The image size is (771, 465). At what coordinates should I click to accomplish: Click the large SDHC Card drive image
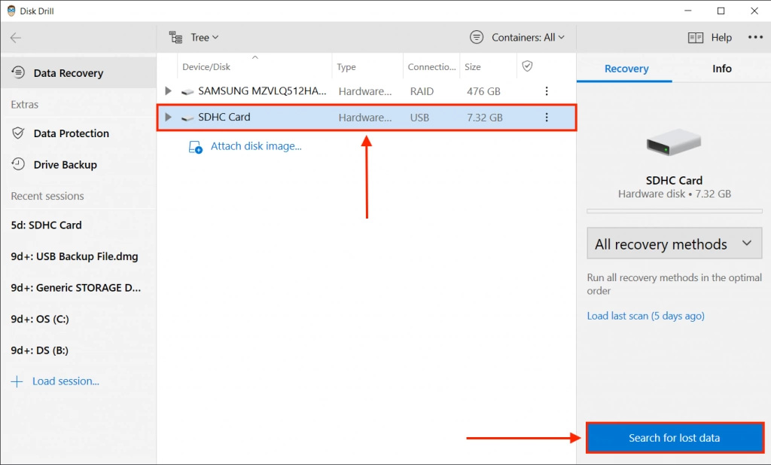674,142
